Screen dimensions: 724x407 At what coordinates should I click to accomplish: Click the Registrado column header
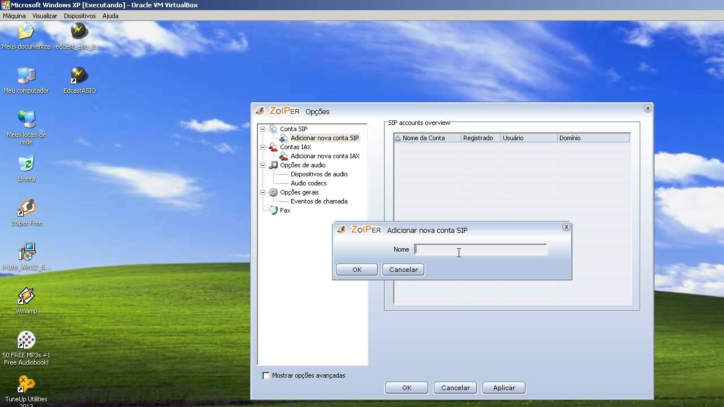click(481, 138)
